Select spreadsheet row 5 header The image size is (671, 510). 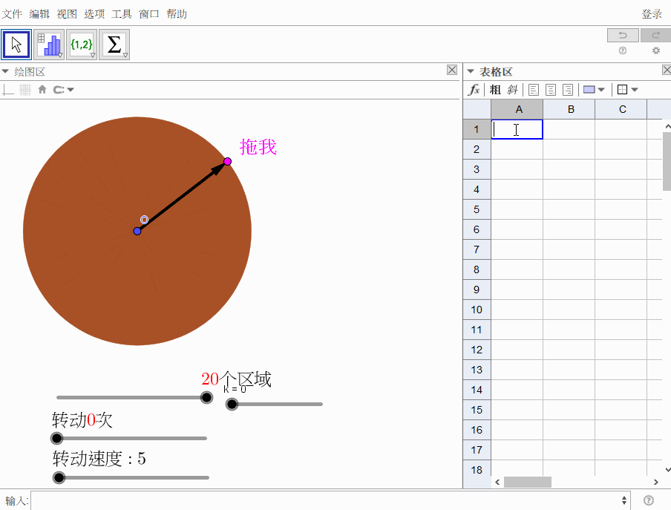click(x=477, y=209)
